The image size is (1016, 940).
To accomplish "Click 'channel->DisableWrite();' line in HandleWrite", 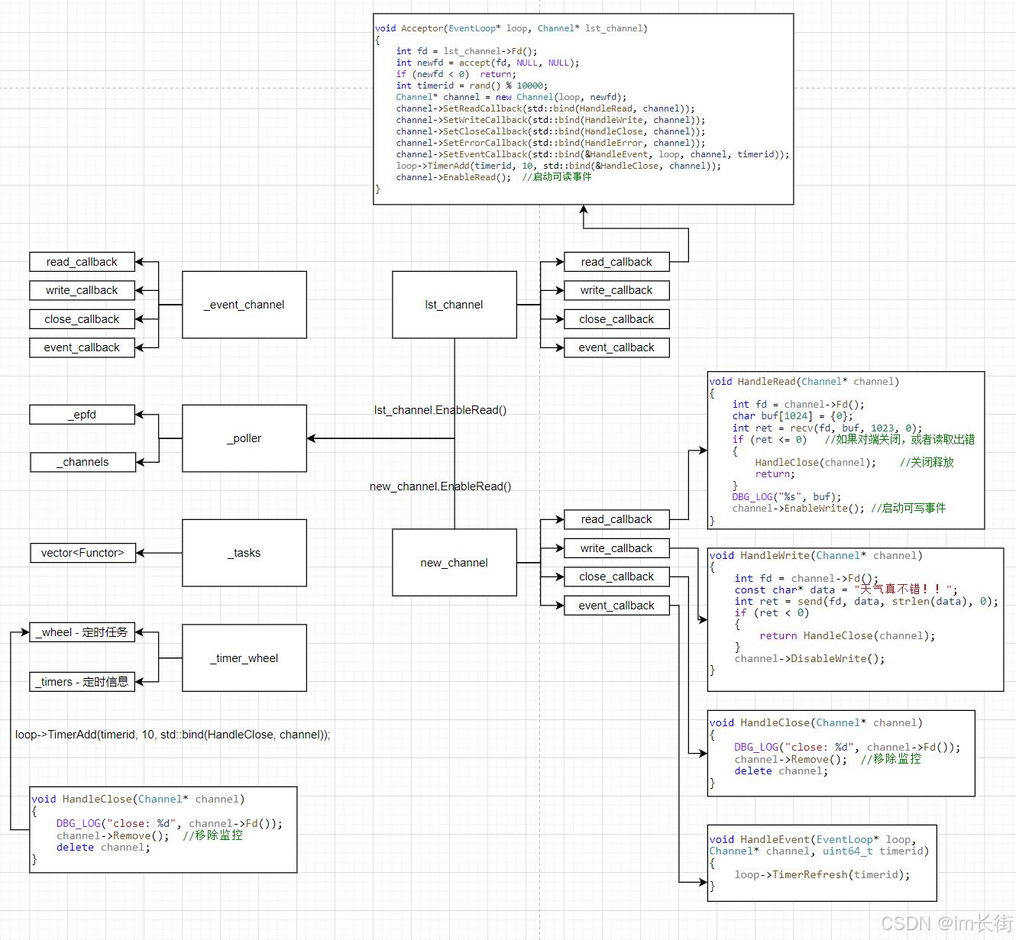I will 810,659.
